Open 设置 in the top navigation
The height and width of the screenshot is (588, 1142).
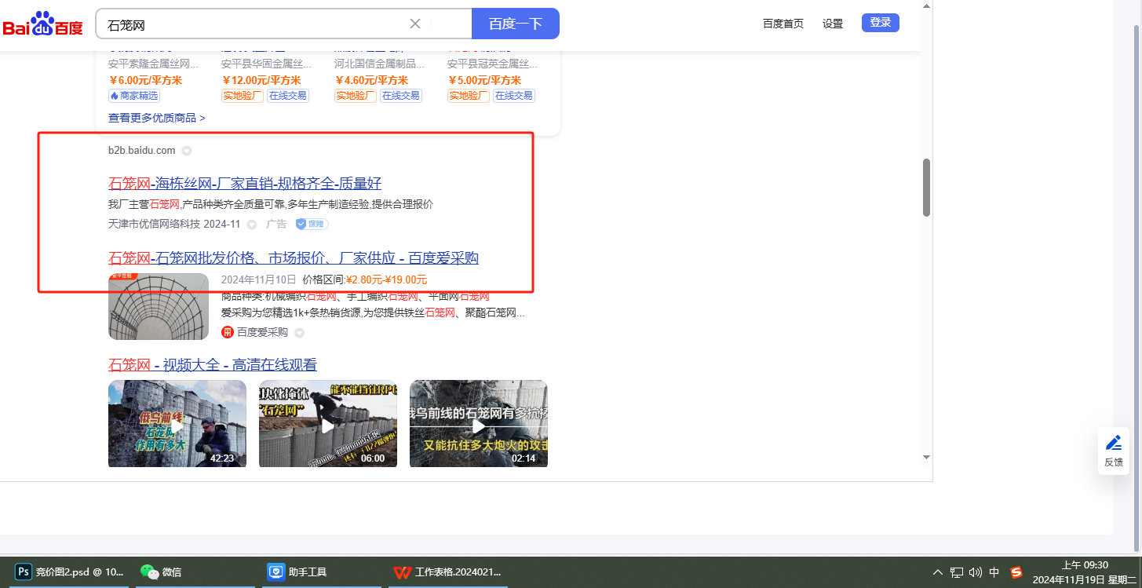coord(833,24)
